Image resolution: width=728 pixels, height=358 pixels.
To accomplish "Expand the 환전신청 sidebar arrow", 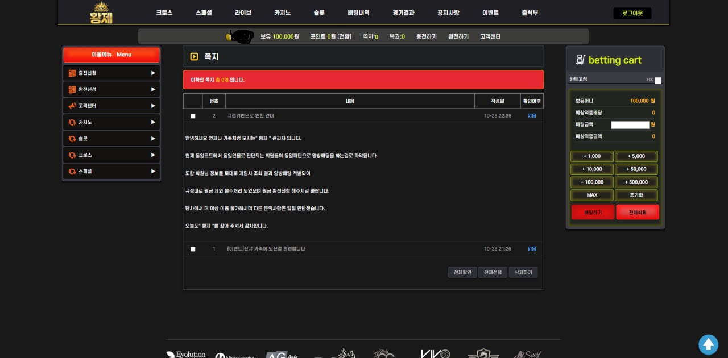I will pos(152,89).
